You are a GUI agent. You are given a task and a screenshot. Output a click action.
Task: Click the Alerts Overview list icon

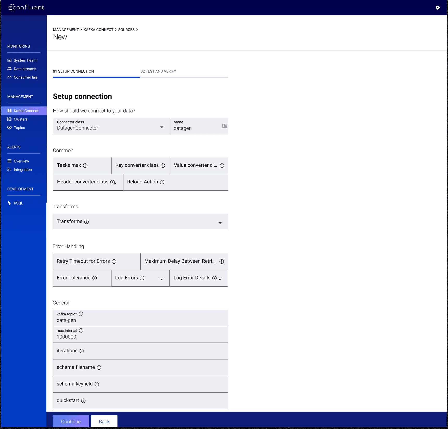click(x=9, y=161)
